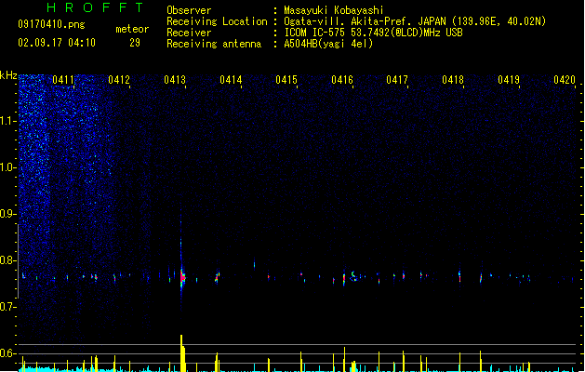The height and width of the screenshot is (372, 585).
Task: Click the Observer label
Action: coord(189,10)
